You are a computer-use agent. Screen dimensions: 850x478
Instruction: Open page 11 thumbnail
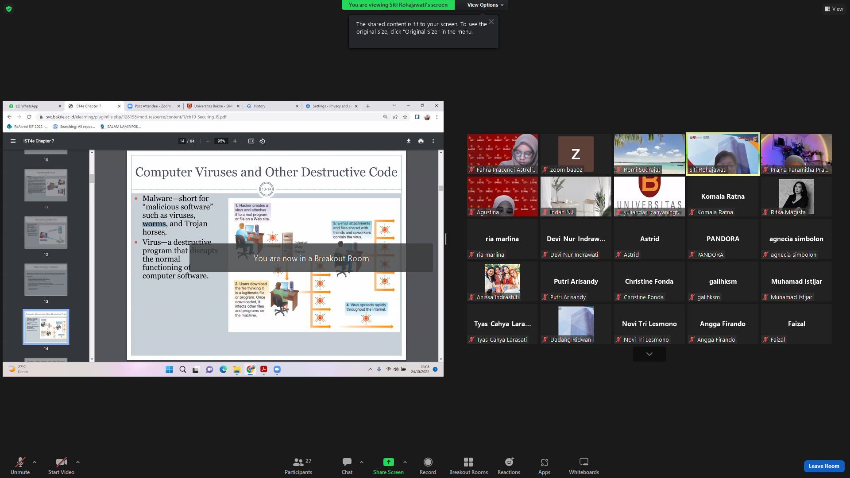[46, 185]
